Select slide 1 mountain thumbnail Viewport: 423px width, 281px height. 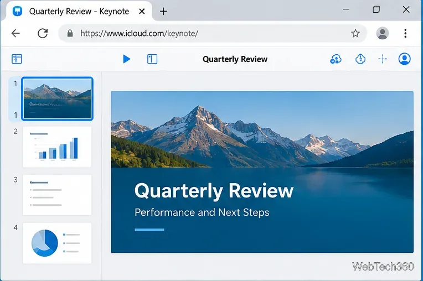[x=57, y=98]
